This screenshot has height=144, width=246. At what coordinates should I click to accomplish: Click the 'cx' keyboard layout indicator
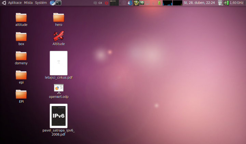click(100, 3)
